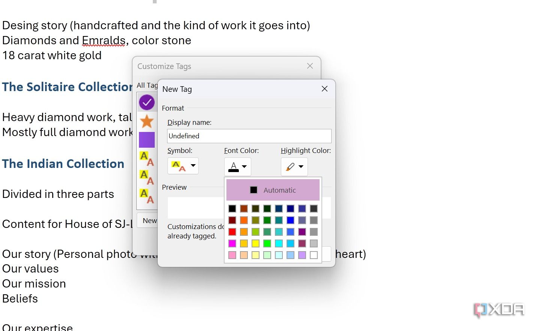
Task: Close the New Tag dialog
Action: coord(325,89)
